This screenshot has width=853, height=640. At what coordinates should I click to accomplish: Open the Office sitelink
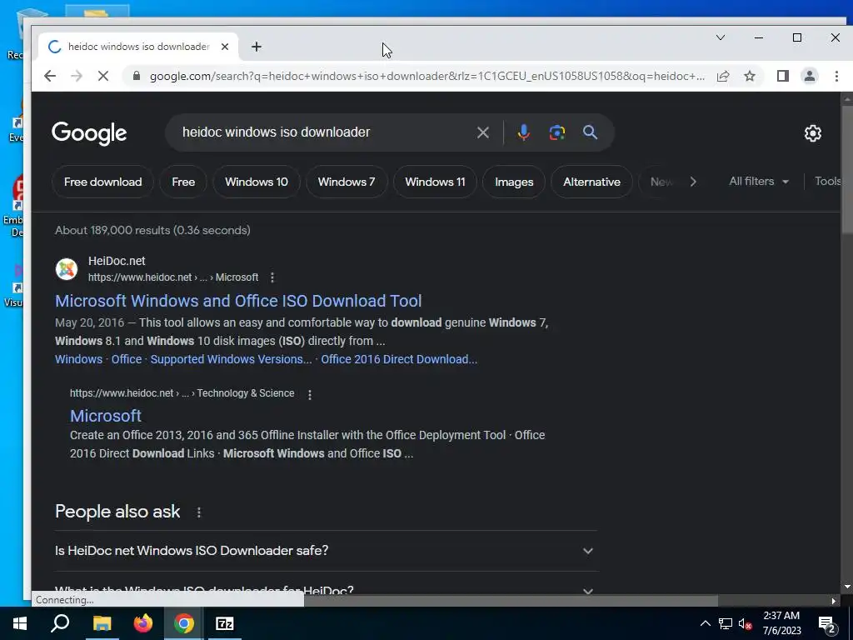127,359
